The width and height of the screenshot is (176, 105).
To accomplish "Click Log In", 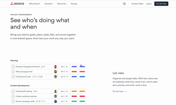I will pos(149,4).
